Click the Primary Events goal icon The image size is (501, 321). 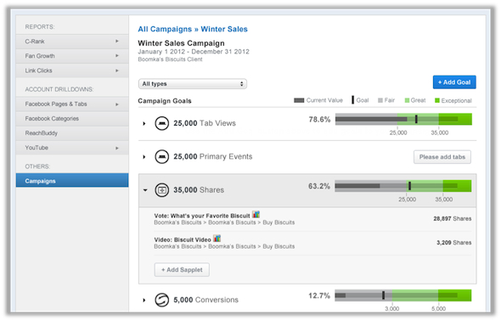161,157
